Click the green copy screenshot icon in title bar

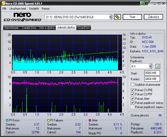(x=142, y=3)
